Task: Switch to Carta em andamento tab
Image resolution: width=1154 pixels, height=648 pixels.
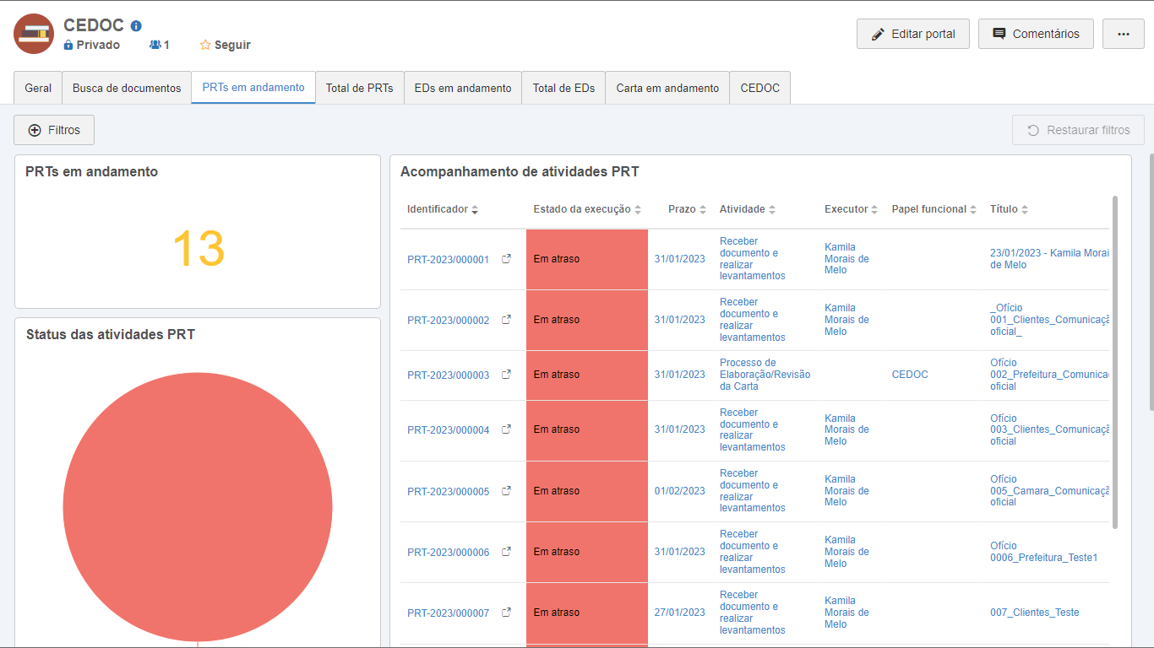Action: coord(667,88)
